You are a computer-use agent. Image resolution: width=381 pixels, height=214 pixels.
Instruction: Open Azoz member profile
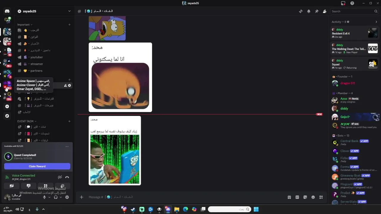coord(355,100)
